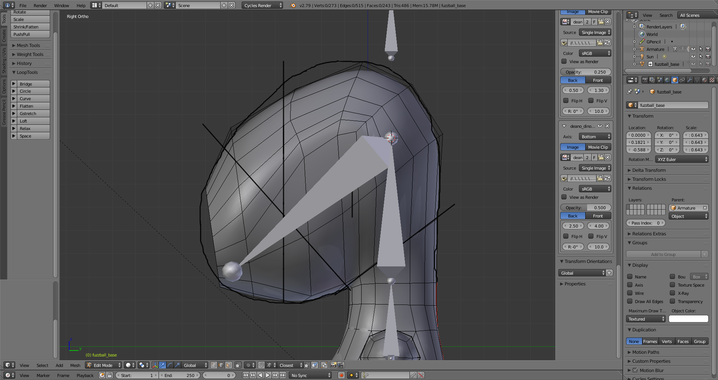
Task: Play the animation in reverse
Action: click(x=260, y=375)
